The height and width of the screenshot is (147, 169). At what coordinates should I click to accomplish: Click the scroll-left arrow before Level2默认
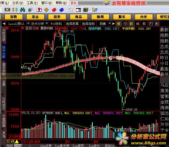click(4, 24)
